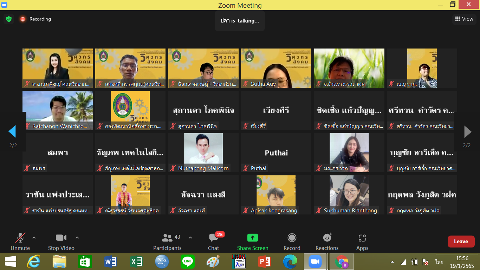Open the Chat panel
This screenshot has height=270, width=480.
coord(213,242)
